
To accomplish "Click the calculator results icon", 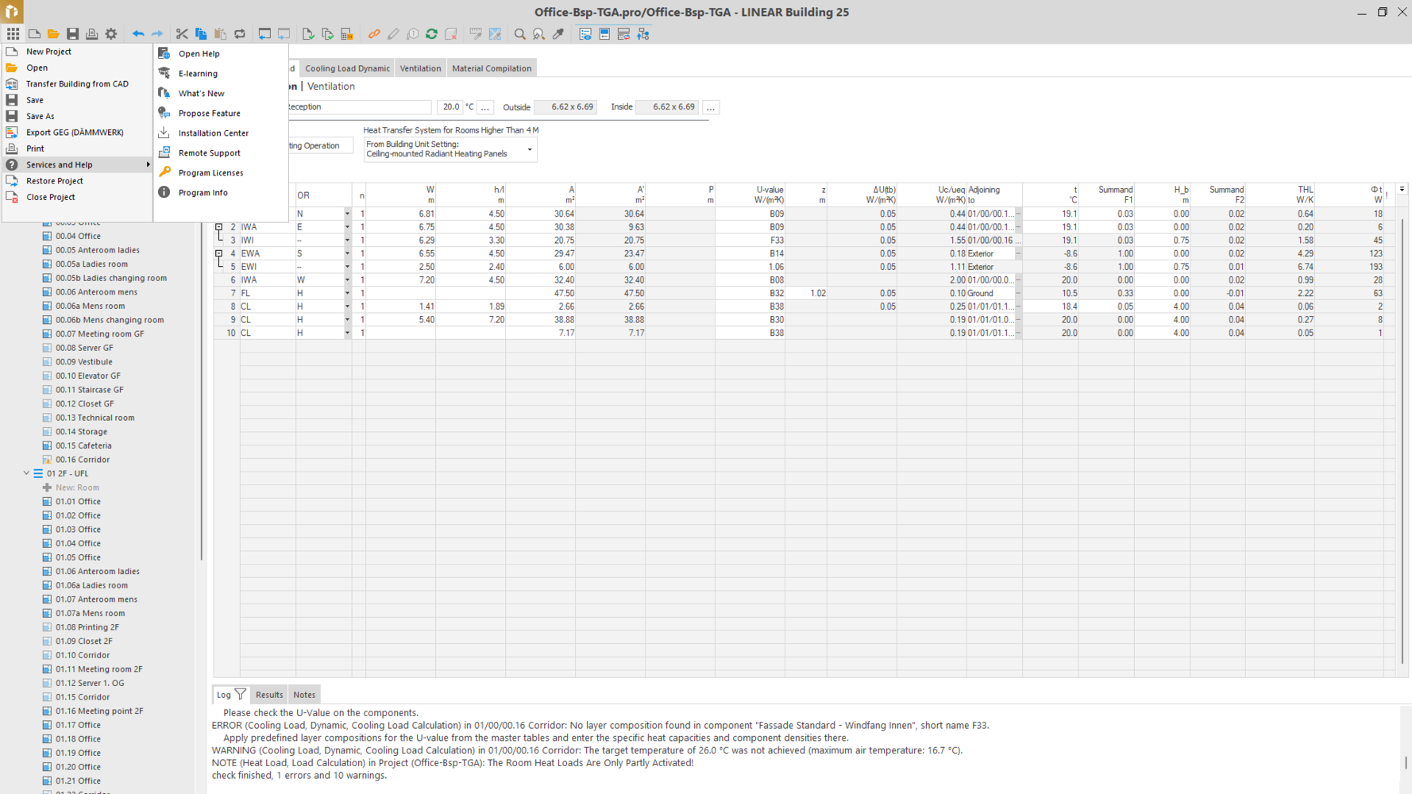I will 347,33.
